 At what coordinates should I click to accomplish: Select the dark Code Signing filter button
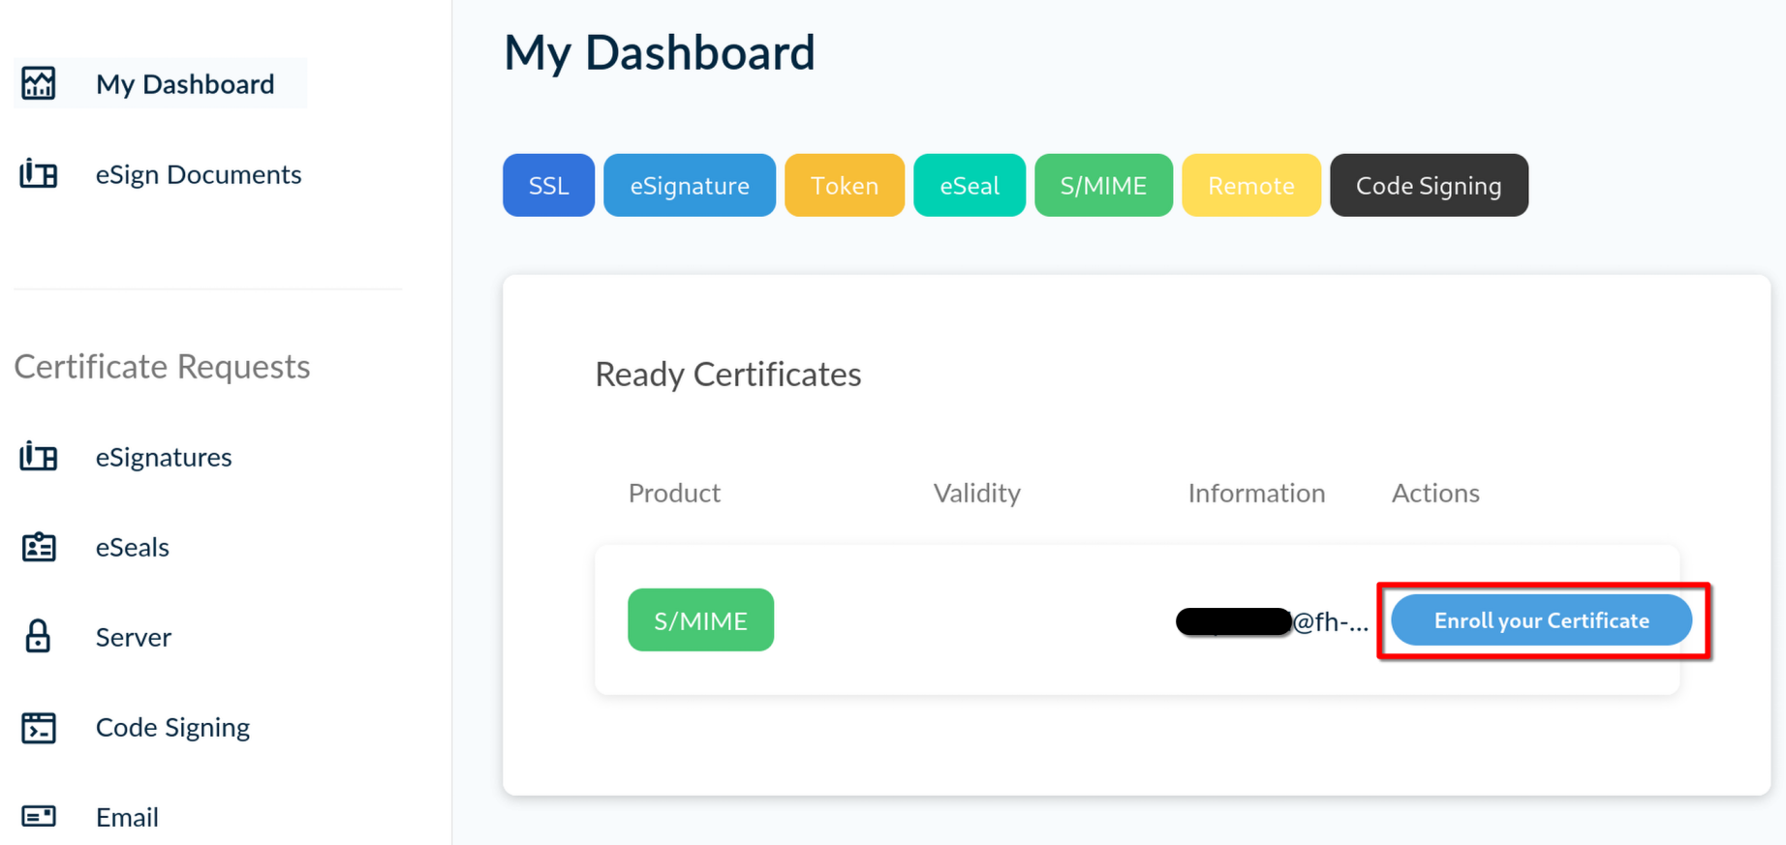coord(1429,185)
